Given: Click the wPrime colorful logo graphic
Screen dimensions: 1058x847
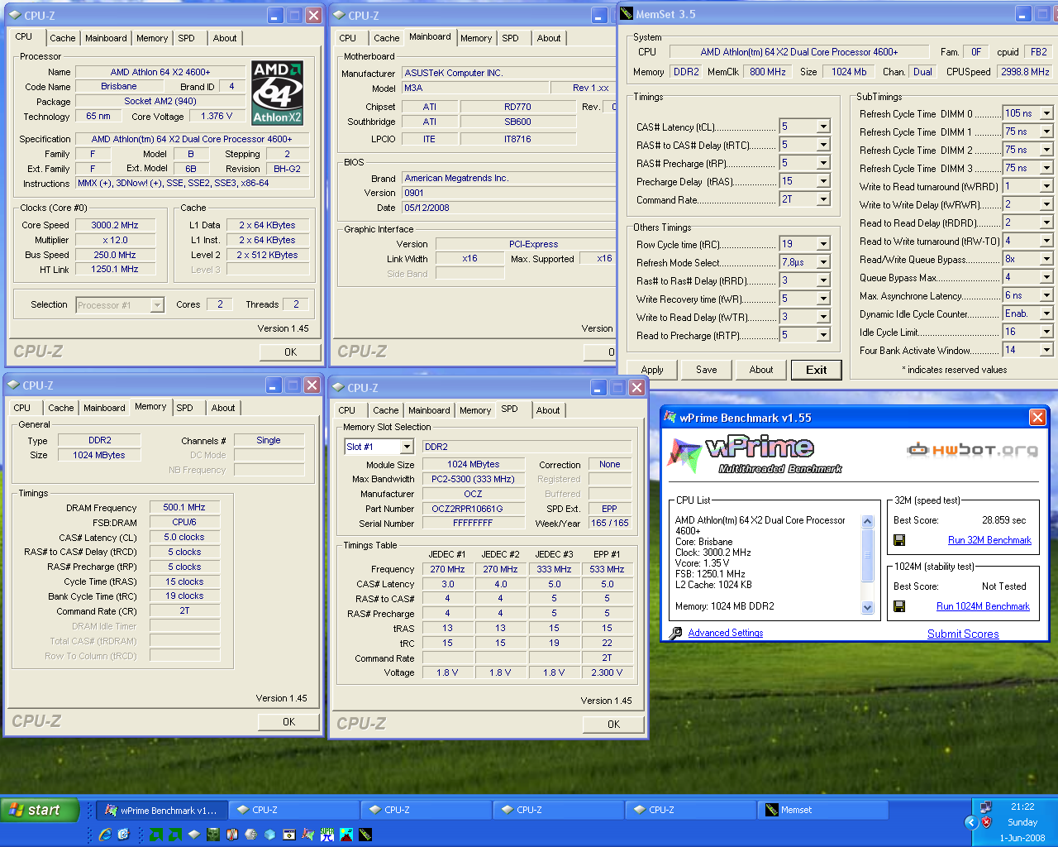Looking at the screenshot, I should 684,455.
